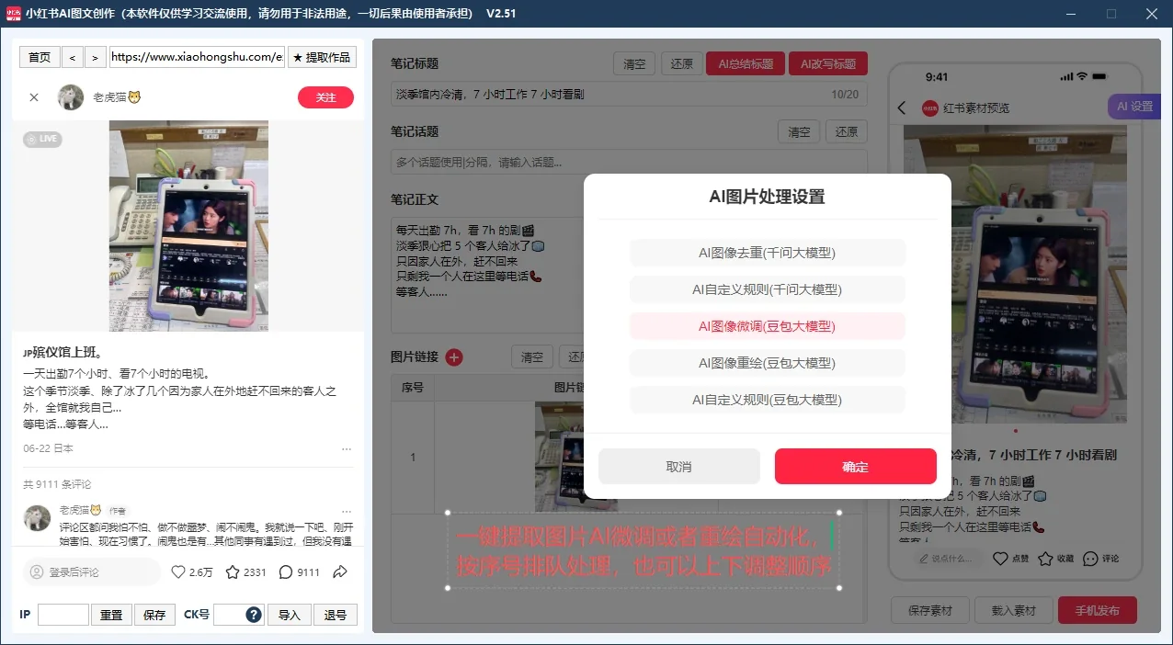This screenshot has height=645, width=1173.
Task: Click the 保存素材 button
Action: click(x=930, y=610)
